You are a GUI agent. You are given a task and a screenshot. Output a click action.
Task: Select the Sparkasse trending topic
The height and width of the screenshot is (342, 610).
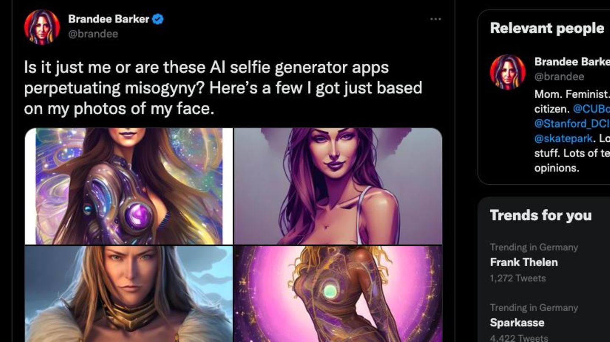[x=517, y=323]
